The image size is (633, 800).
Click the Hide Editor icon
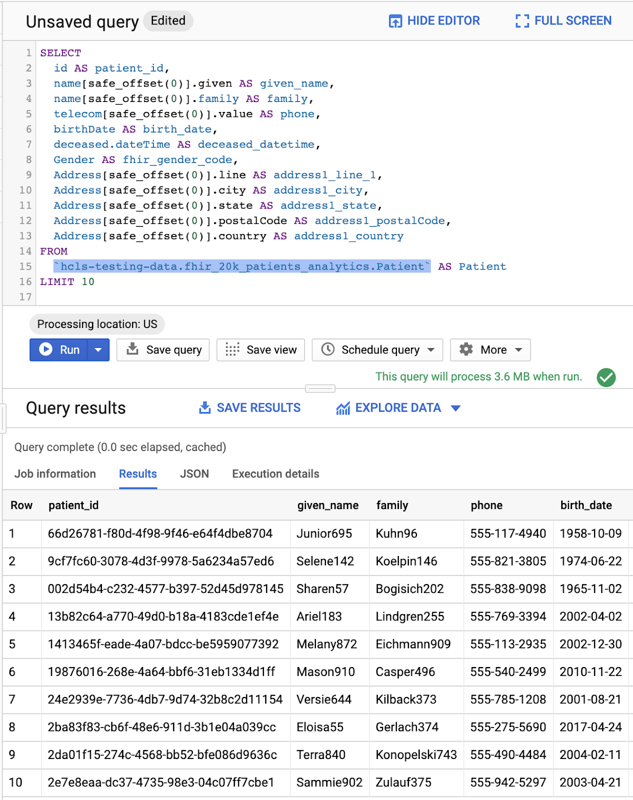395,21
